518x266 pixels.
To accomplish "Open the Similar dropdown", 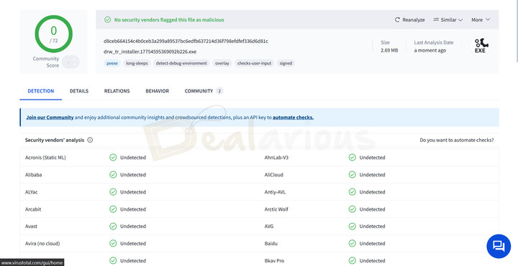I will [448, 20].
